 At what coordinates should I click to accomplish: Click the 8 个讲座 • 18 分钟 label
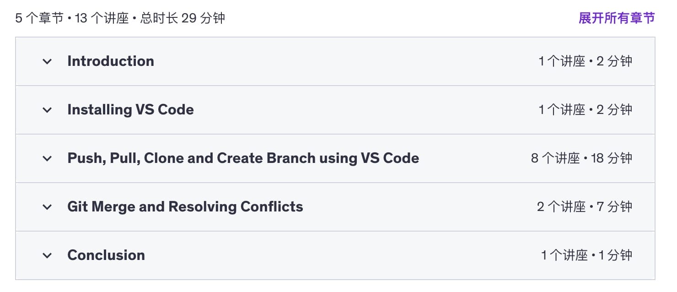pos(581,158)
